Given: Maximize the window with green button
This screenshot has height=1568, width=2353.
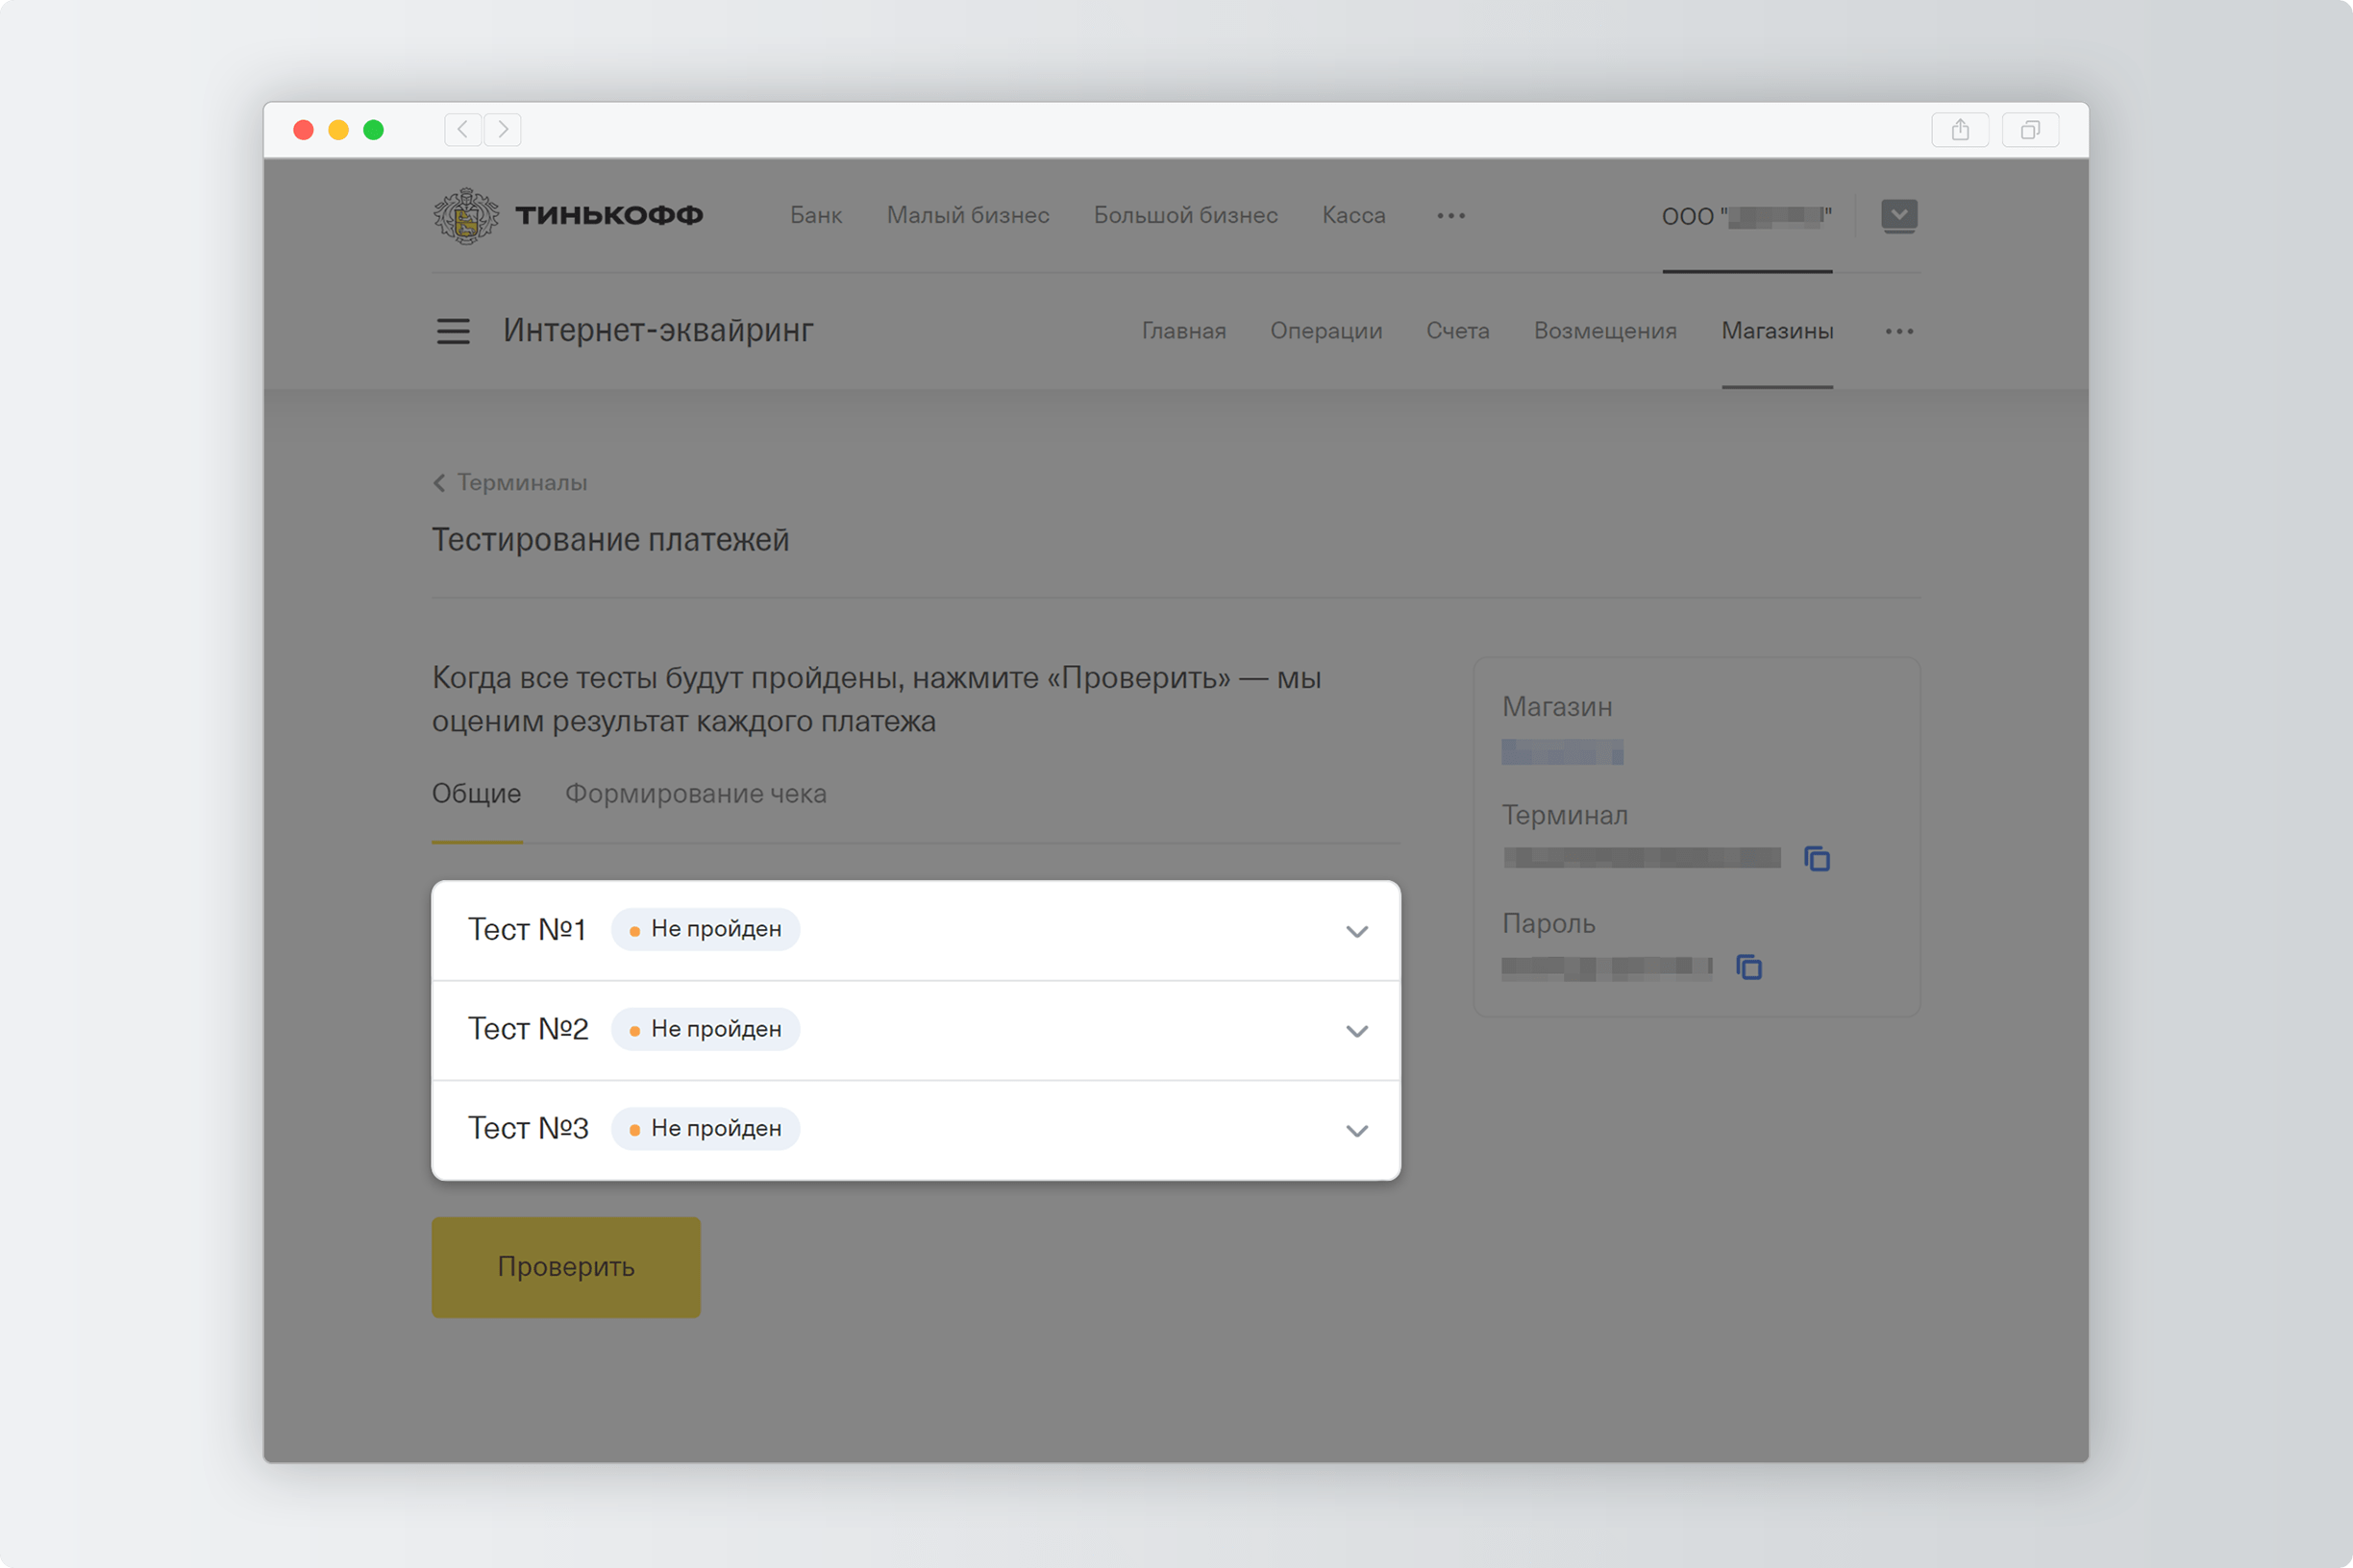Looking at the screenshot, I should tap(373, 130).
